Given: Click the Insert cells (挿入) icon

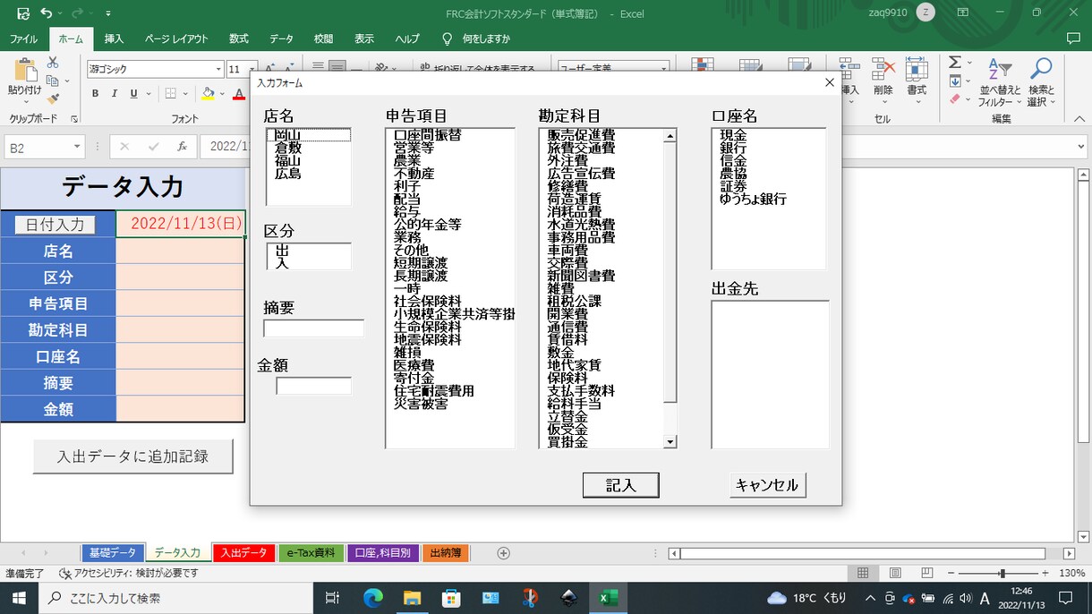Looking at the screenshot, I should [x=849, y=69].
